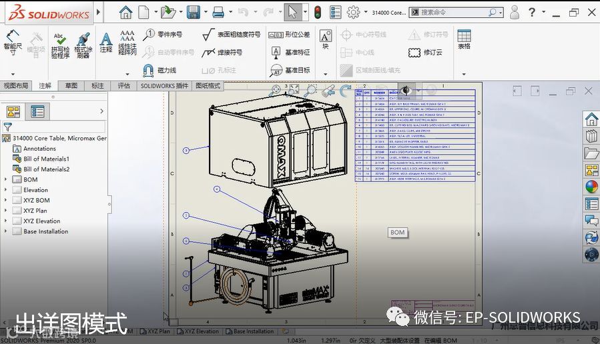Open Appearances color ball icon in task pane

click(591, 187)
